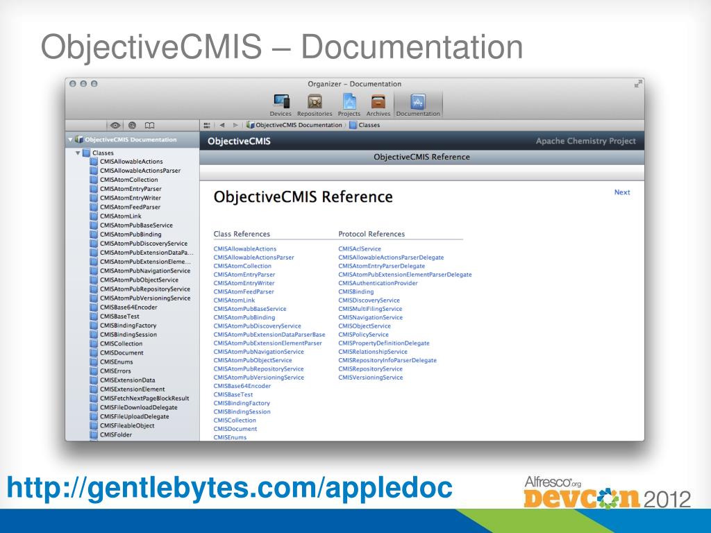Select CMISExtensionElement in sidebar tree
711x533 pixels.
coord(128,389)
